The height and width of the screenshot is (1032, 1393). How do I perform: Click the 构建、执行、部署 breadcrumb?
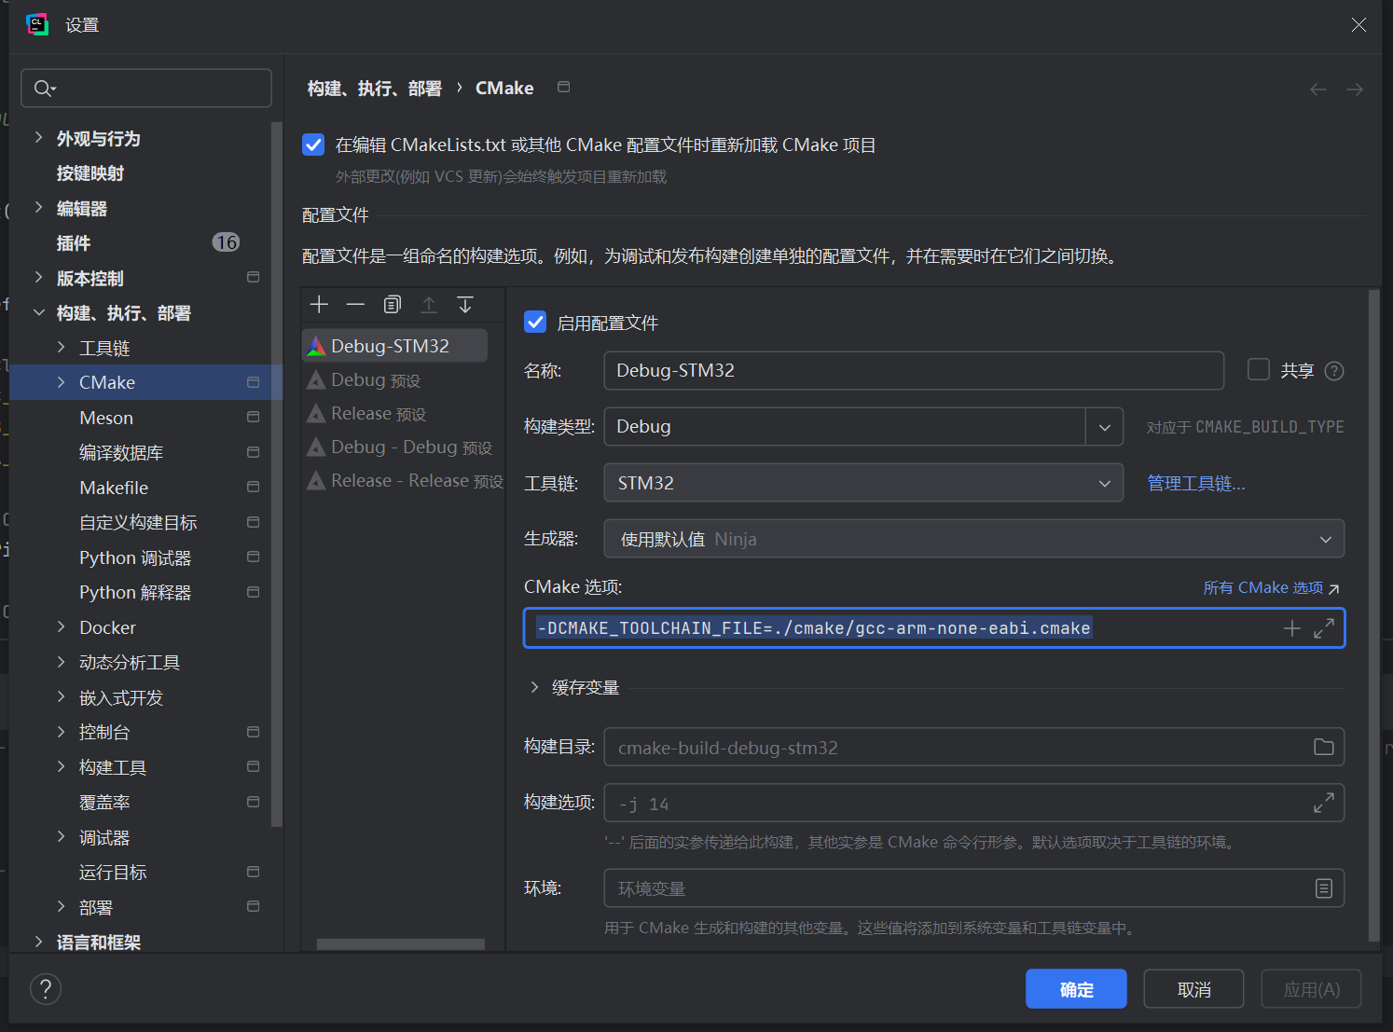point(375,89)
